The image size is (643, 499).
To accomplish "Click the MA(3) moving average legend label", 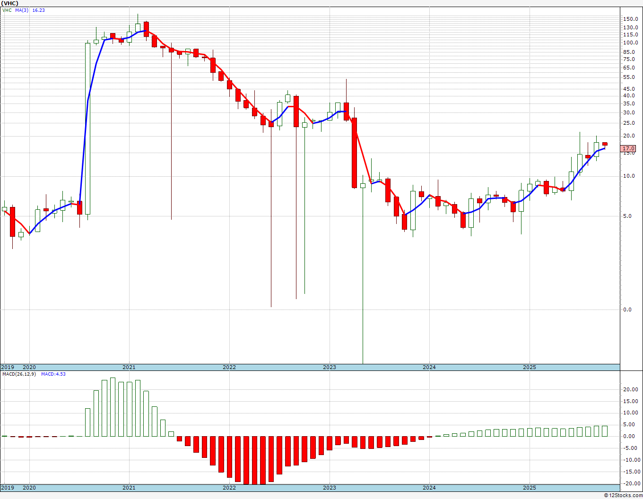I will [22, 10].
